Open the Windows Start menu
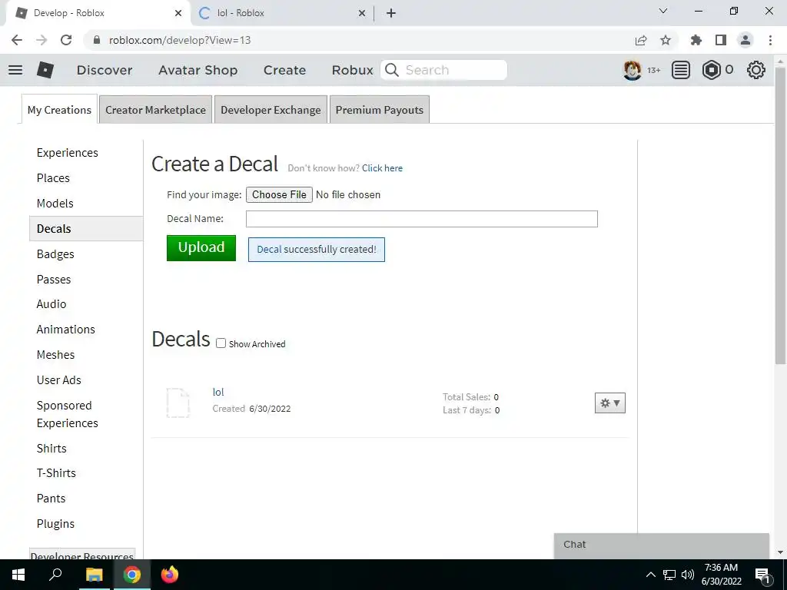Screen dimensions: 787x590 tap(18, 575)
